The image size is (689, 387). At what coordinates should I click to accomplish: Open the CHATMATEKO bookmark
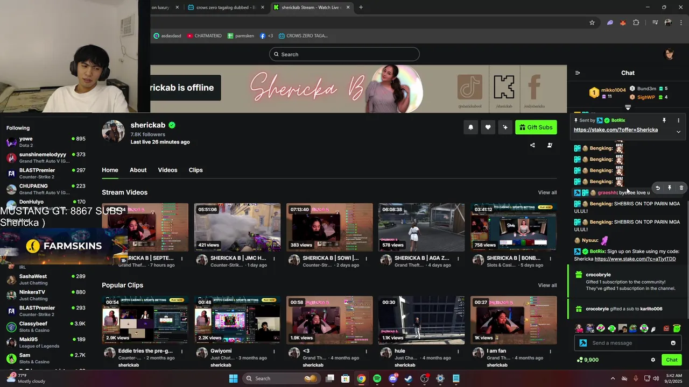205,36
